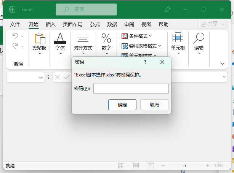The height and width of the screenshot is (173, 234).
Task: Expand the Undo history dropdown arrow
Action: pos(22,36)
